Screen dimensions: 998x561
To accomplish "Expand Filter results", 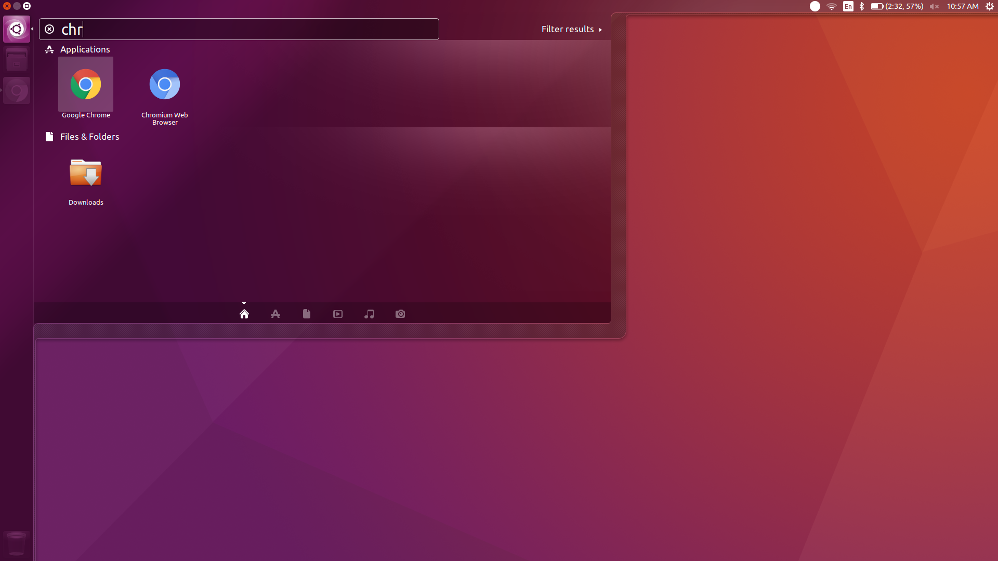I will (x=571, y=29).
